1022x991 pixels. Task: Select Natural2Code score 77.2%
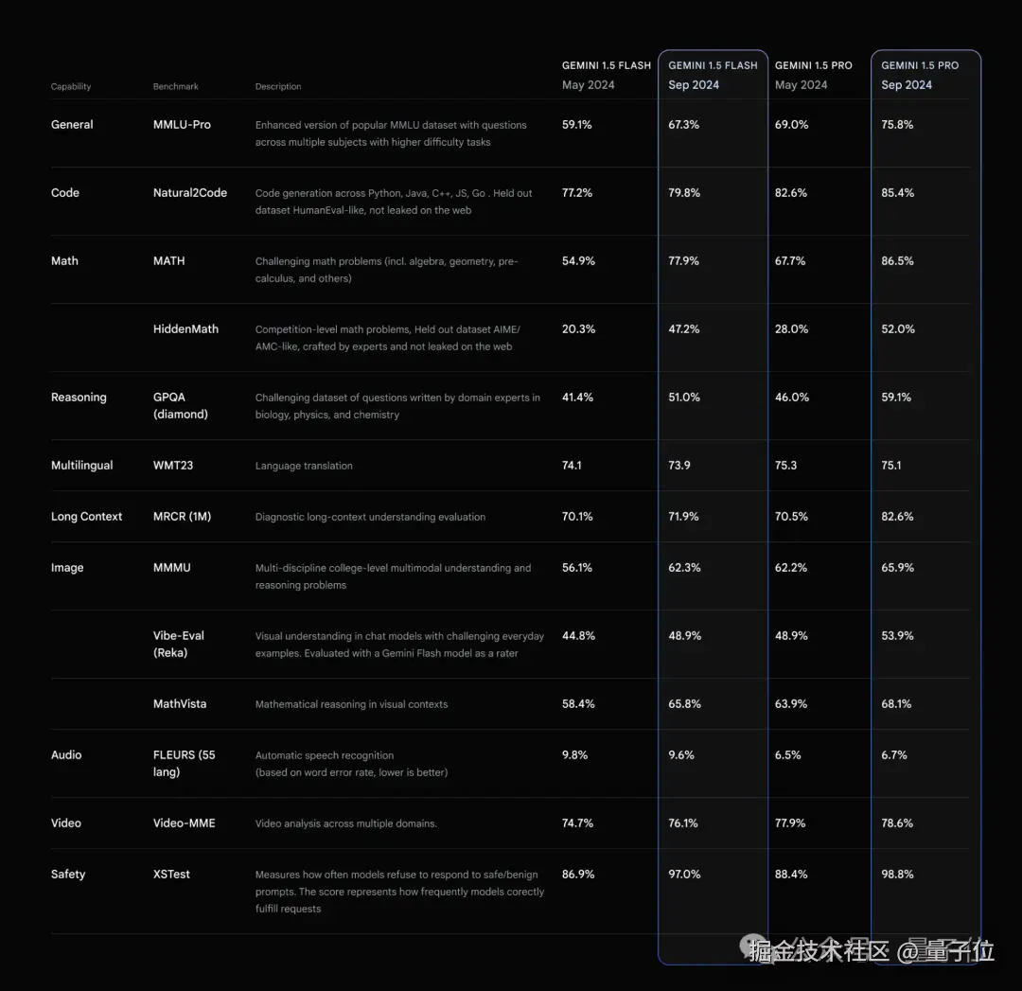(x=577, y=192)
